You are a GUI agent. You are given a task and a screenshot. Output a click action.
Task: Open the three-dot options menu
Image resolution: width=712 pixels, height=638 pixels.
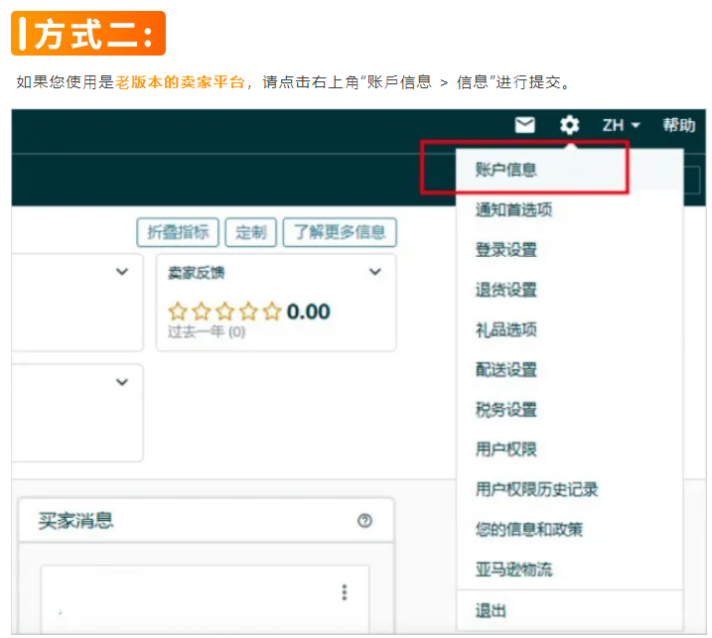pyautogui.click(x=345, y=592)
